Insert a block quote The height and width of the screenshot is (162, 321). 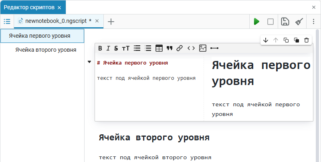point(170,49)
